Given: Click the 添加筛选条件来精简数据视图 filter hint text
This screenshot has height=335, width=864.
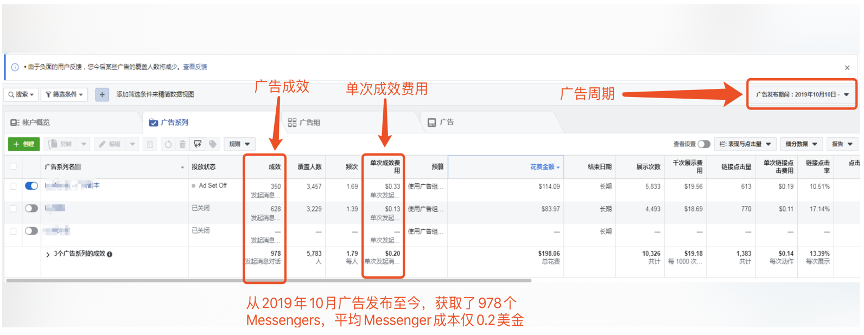Looking at the screenshot, I should pos(155,94).
